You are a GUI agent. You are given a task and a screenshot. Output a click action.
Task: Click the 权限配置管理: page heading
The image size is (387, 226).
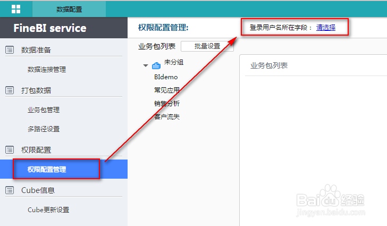pyautogui.click(x=163, y=28)
